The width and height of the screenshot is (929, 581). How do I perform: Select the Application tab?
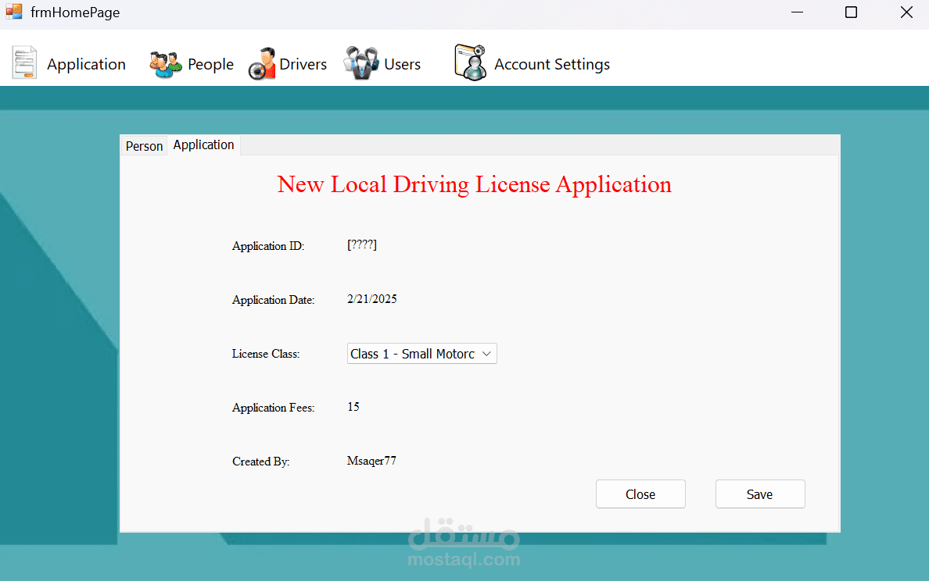pos(203,145)
